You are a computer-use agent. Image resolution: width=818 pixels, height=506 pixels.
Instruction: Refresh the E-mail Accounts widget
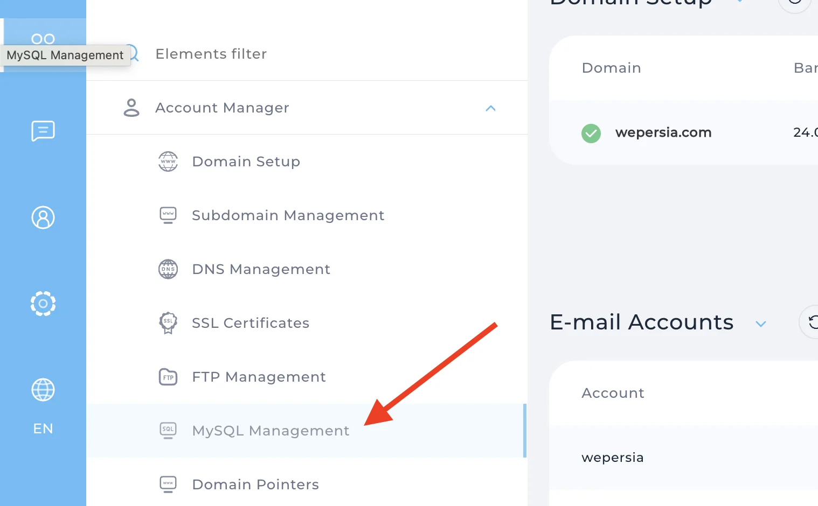(813, 322)
